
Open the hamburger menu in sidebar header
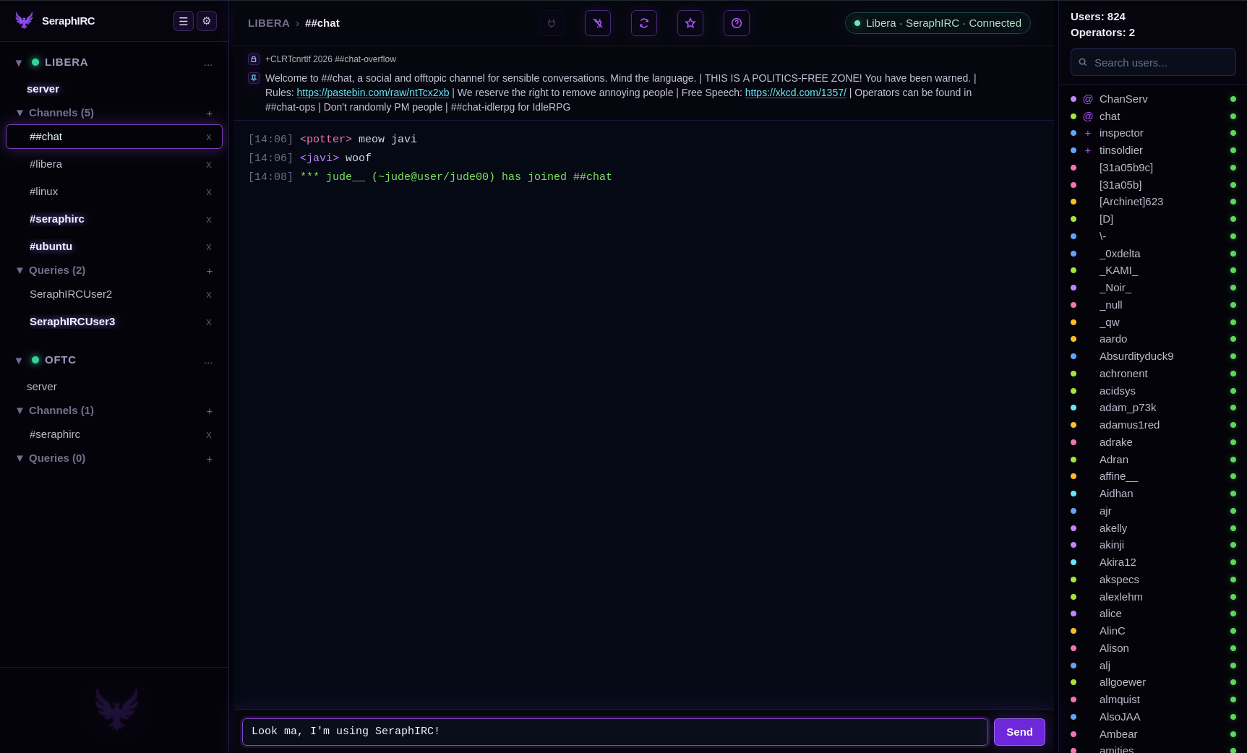pyautogui.click(x=184, y=21)
